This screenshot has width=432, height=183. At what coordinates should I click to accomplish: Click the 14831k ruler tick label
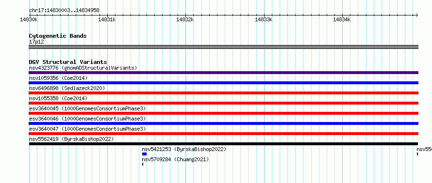[x=107, y=19]
